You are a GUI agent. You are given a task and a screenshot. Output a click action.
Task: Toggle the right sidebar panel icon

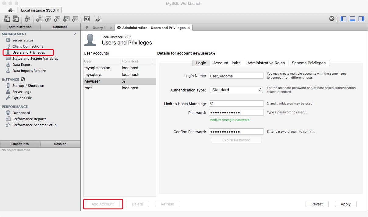click(361, 19)
